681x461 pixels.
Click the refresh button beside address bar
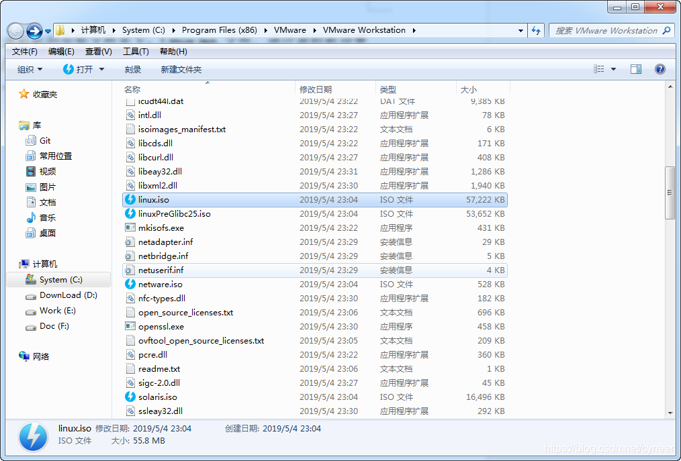click(536, 30)
